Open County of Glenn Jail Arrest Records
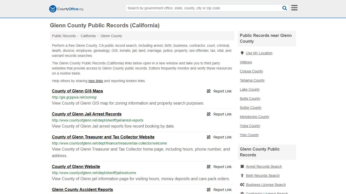Screen dimensions: 346x194 (87, 114)
